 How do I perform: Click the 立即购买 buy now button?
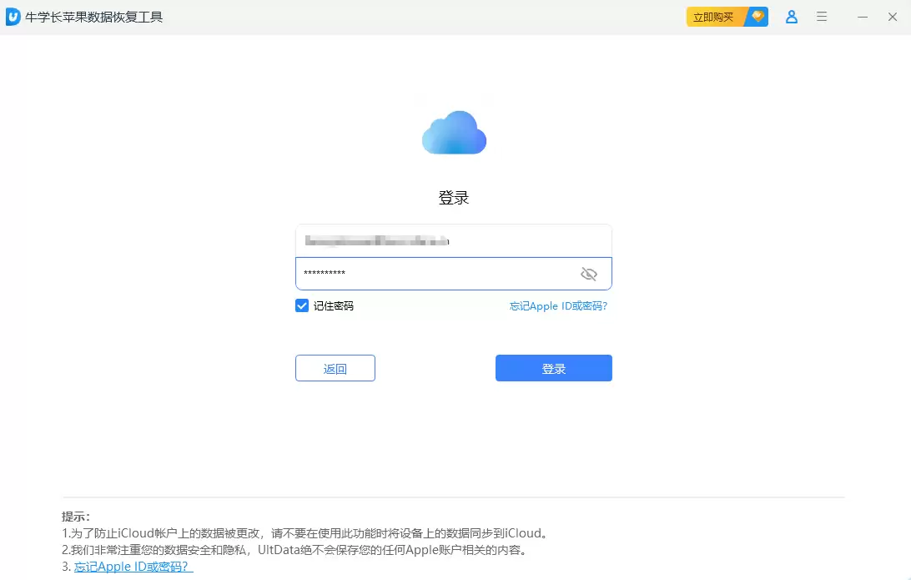coord(727,17)
